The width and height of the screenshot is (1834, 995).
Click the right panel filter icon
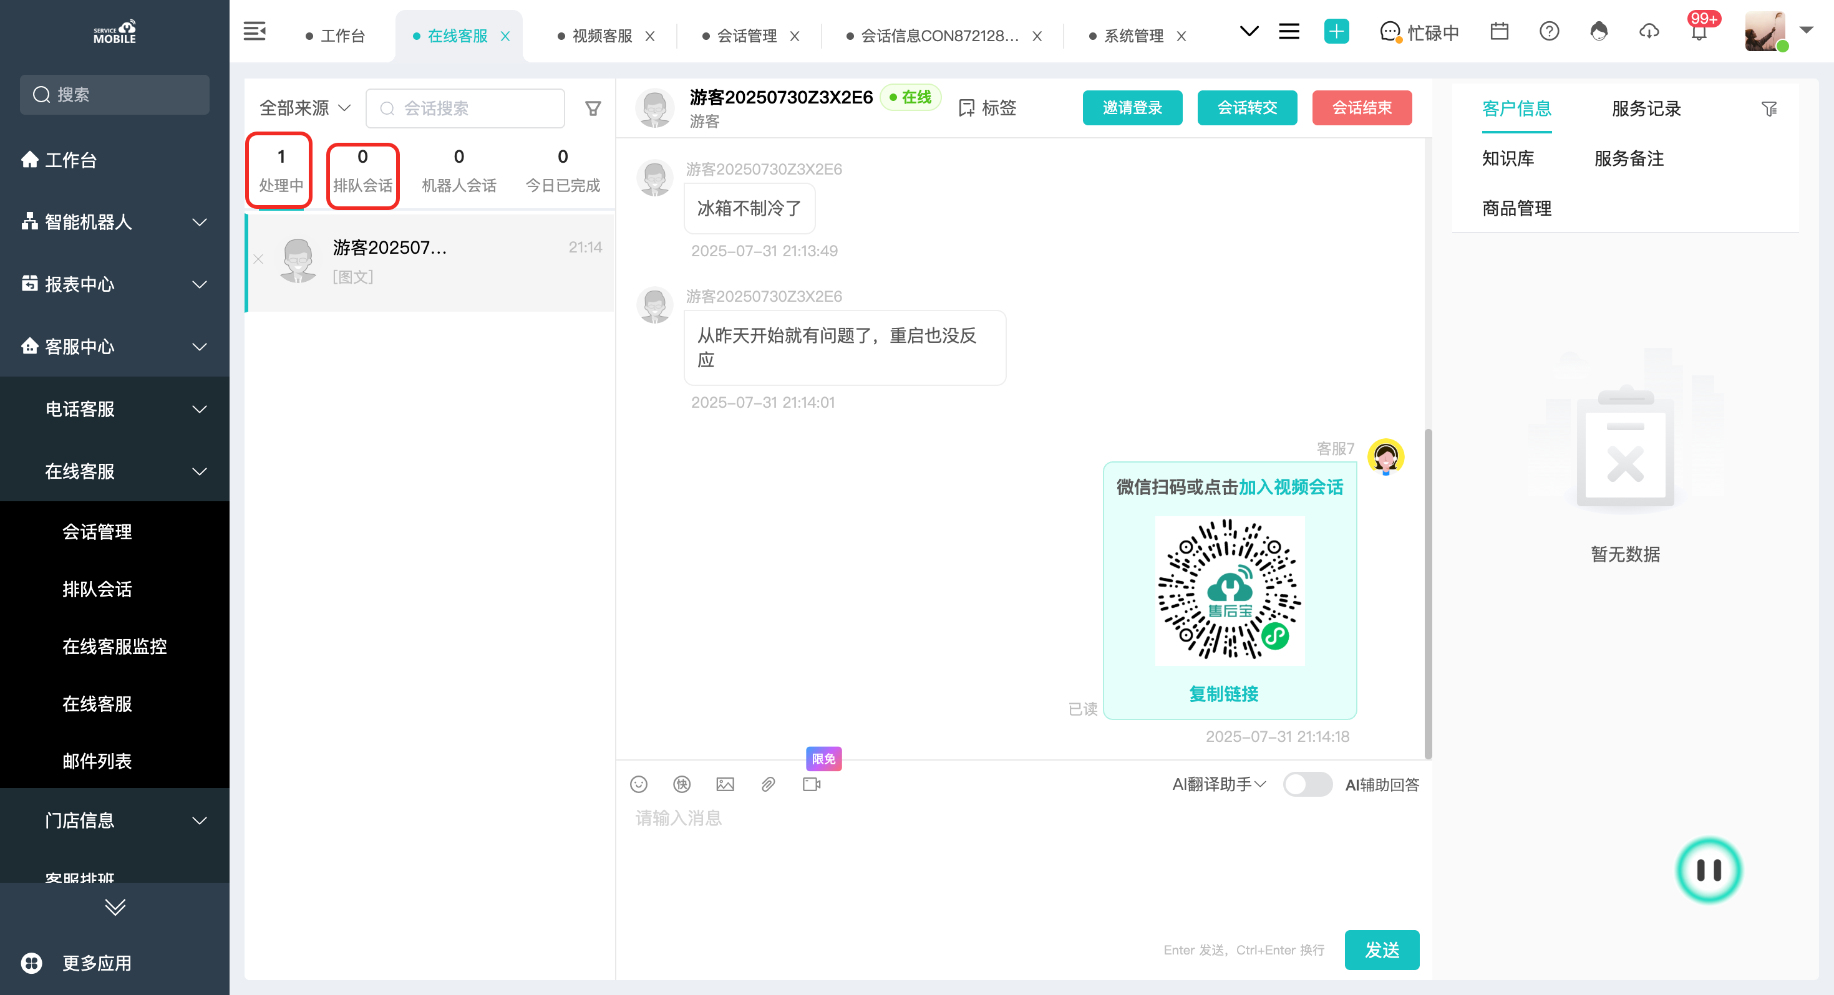click(x=1769, y=109)
